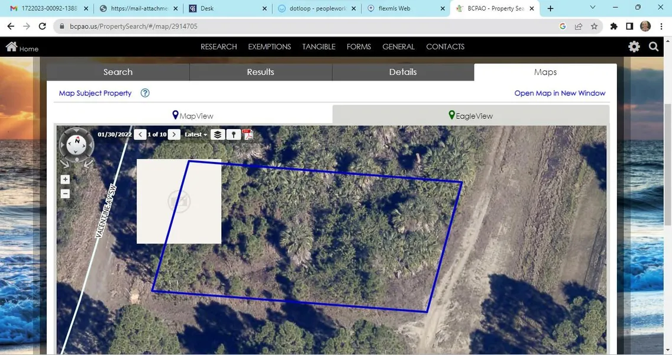Click the Open Map in New Window link
Image resolution: width=672 pixels, height=355 pixels.
[x=560, y=93]
